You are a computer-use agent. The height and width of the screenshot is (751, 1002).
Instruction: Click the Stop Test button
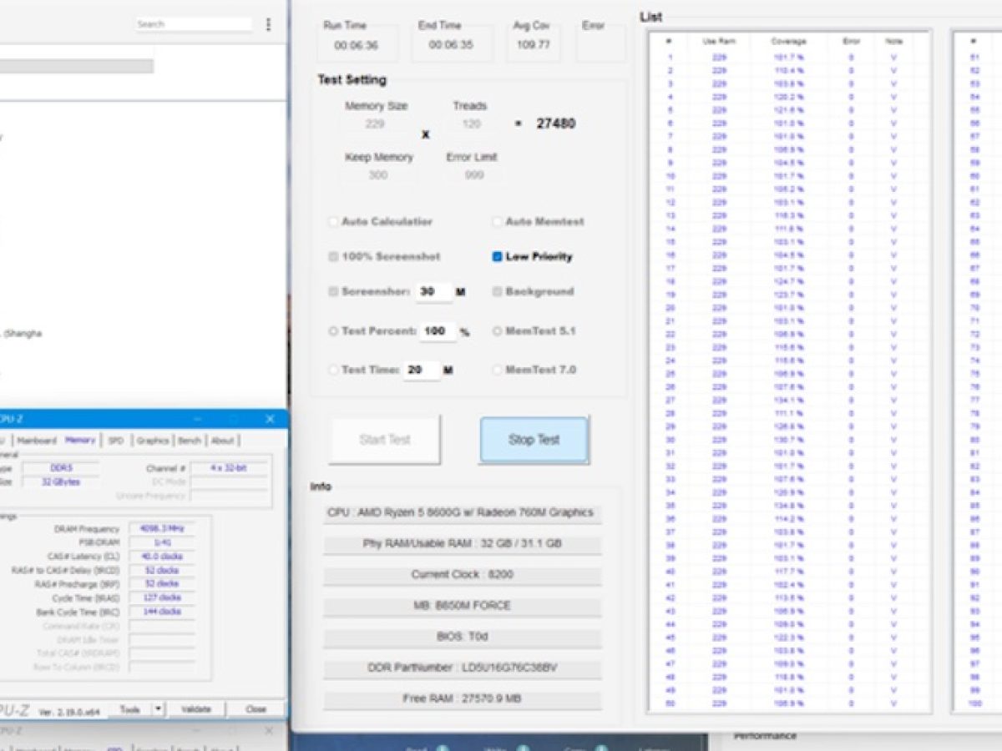(x=534, y=440)
